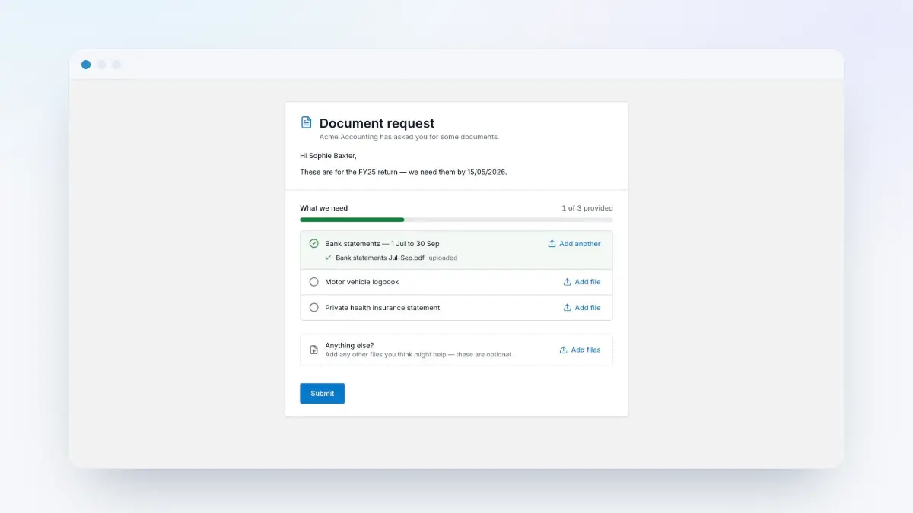Click Add file for Motor vehicle logbook
Screen dimensions: 913x513
pos(582,282)
